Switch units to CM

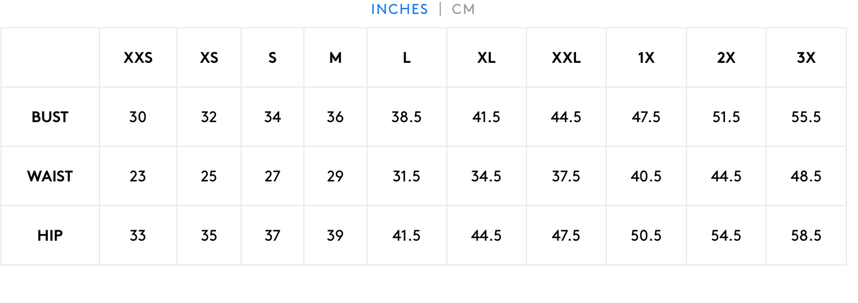[463, 9]
